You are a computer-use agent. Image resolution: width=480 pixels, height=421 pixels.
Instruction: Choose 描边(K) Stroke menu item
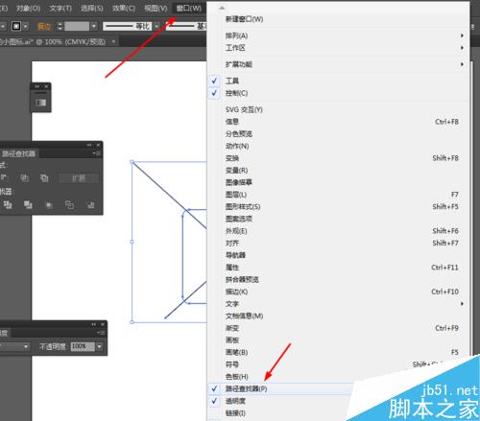click(339, 292)
